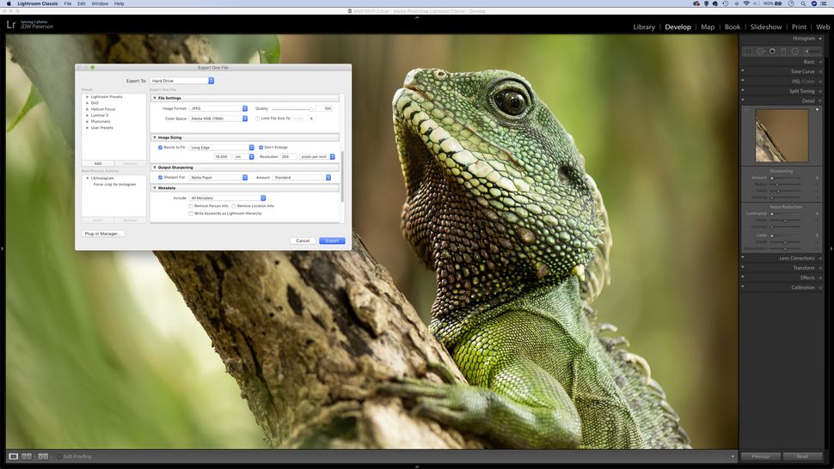Adjust the Noise Reduction Luminance slider
Viewport: 834px width, 469px height.
coord(786,214)
